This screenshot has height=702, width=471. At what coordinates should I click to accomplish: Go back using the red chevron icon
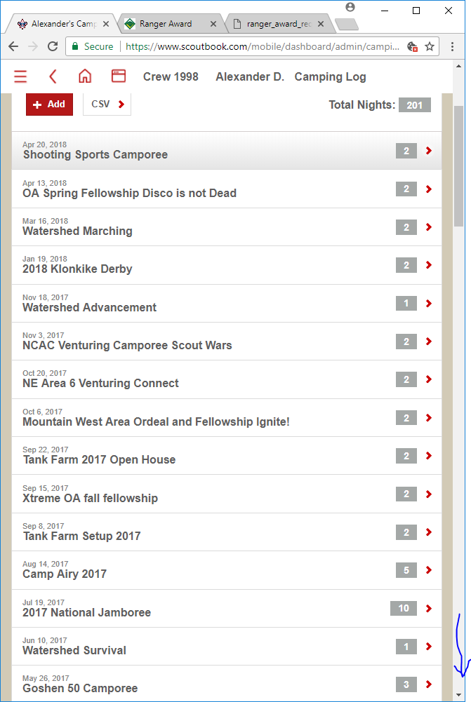tap(53, 76)
